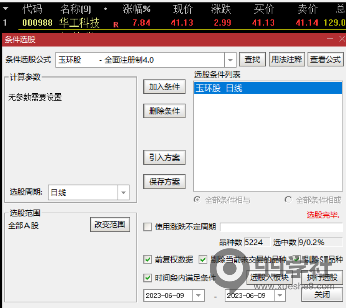
Task: Expand the 条件选股公式 formula dropdown
Action: coord(230,60)
